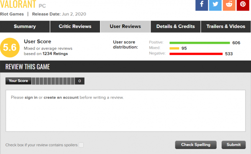Share the page on Facebook

[x=202, y=5]
